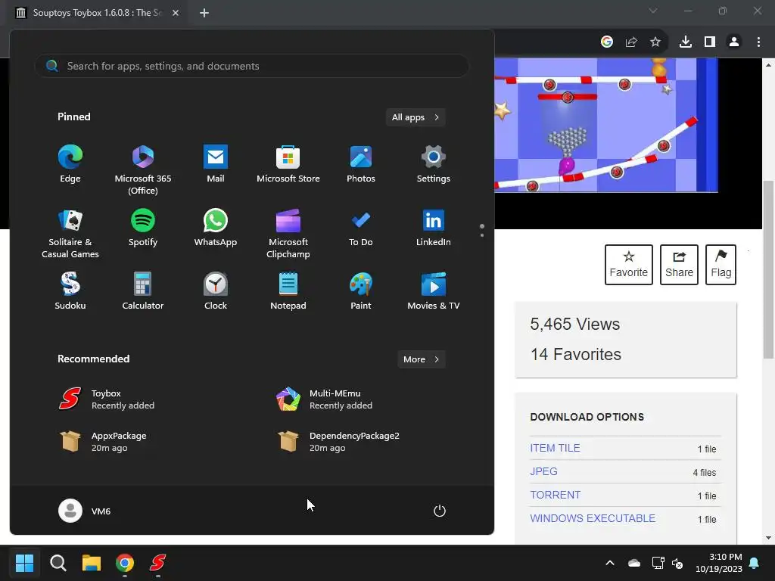The height and width of the screenshot is (581, 775).
Task: Open Settings from pinned apps
Action: 434,164
